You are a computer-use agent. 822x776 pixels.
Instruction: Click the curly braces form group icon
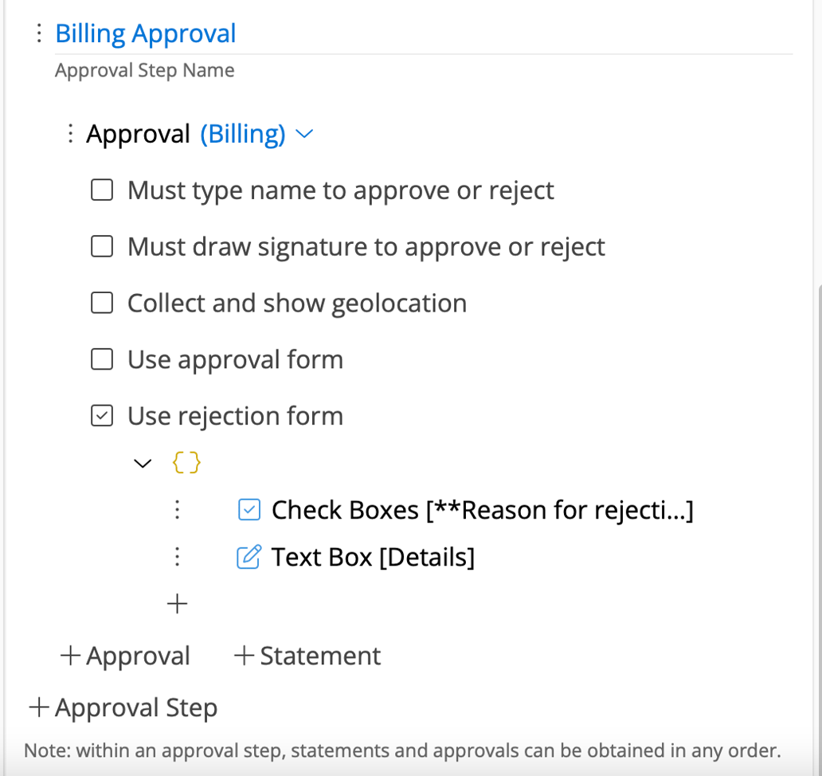(186, 462)
